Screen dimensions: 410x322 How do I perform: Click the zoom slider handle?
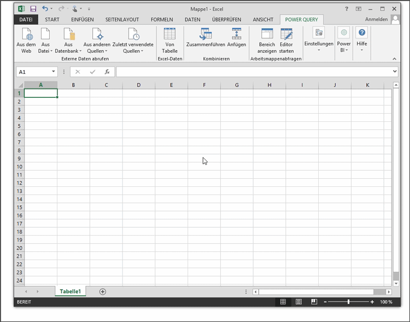pyautogui.click(x=348, y=302)
